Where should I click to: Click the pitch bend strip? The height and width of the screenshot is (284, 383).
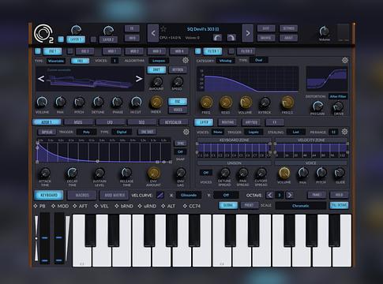(45, 238)
